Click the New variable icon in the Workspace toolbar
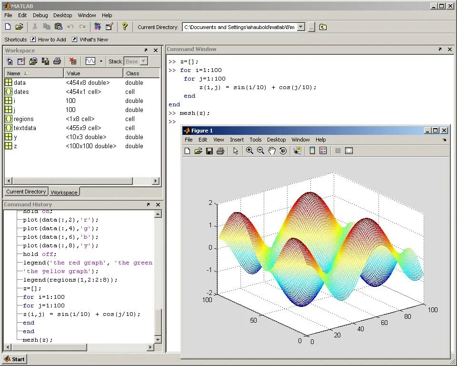Screen dimensions: 457x366 coord(10,61)
